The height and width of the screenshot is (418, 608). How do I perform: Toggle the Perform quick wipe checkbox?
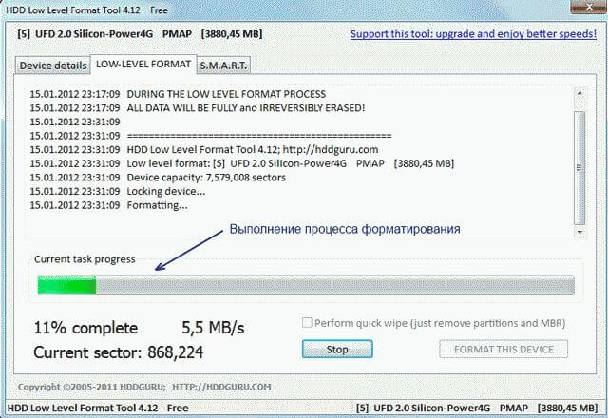(307, 323)
